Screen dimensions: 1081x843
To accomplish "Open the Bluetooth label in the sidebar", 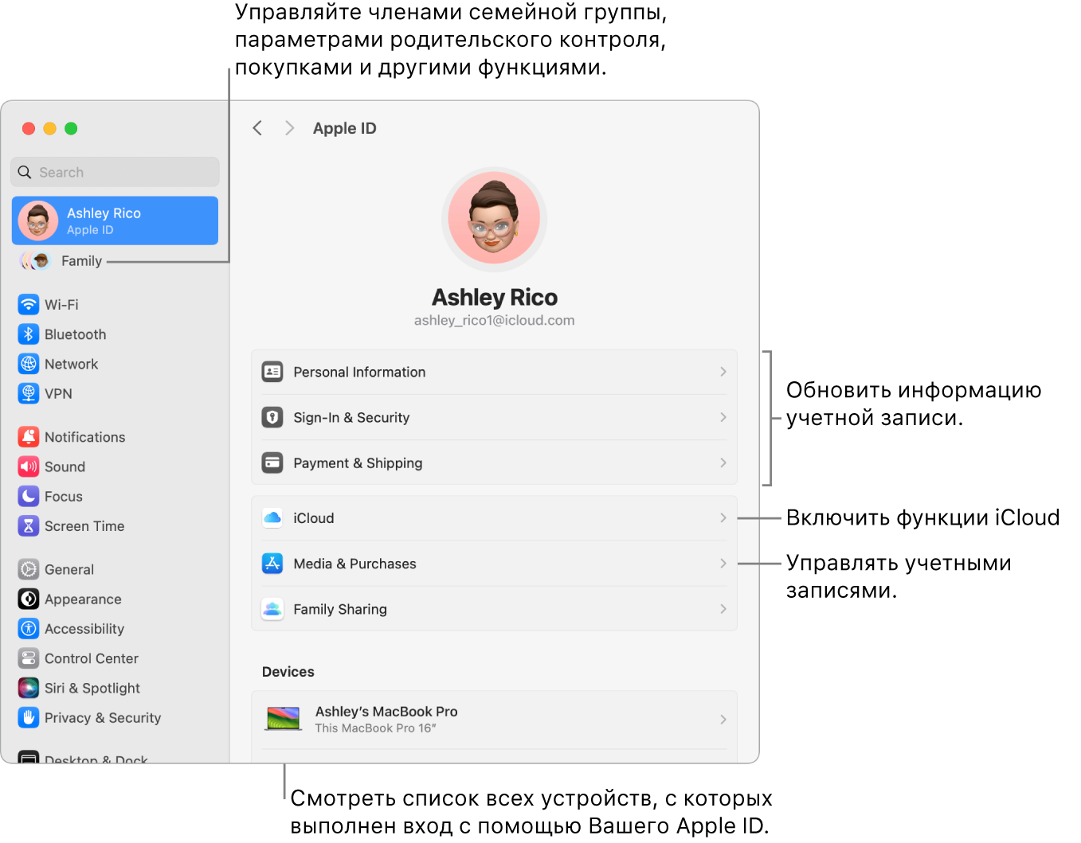I will [x=76, y=334].
